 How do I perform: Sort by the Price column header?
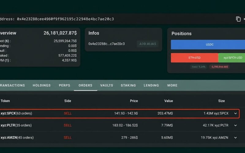pyautogui.click(x=134, y=101)
